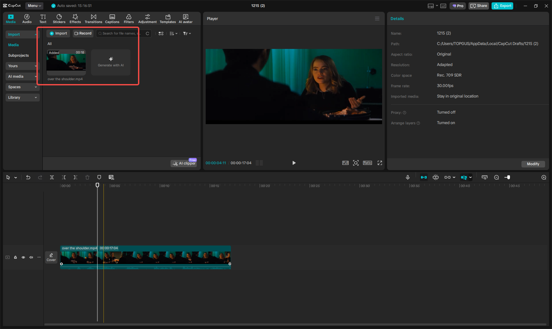Enter player fullscreen mode
The height and width of the screenshot is (329, 552).
(380, 163)
